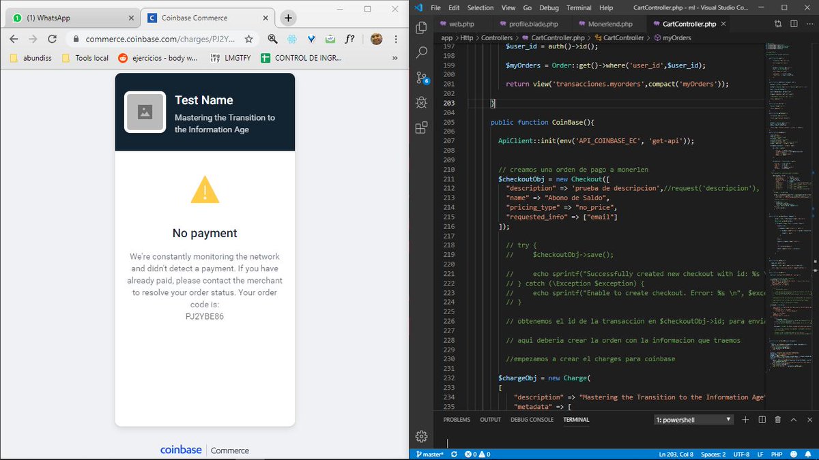Image resolution: width=819 pixels, height=460 pixels.
Task: Go back in Chrome
Action: [14, 39]
